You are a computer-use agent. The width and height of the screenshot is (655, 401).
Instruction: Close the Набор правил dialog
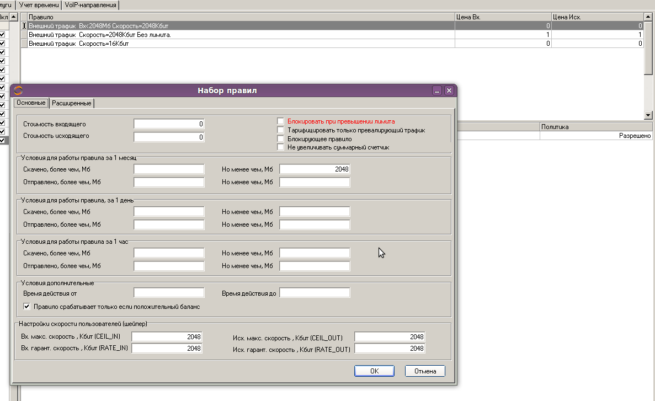tap(449, 90)
